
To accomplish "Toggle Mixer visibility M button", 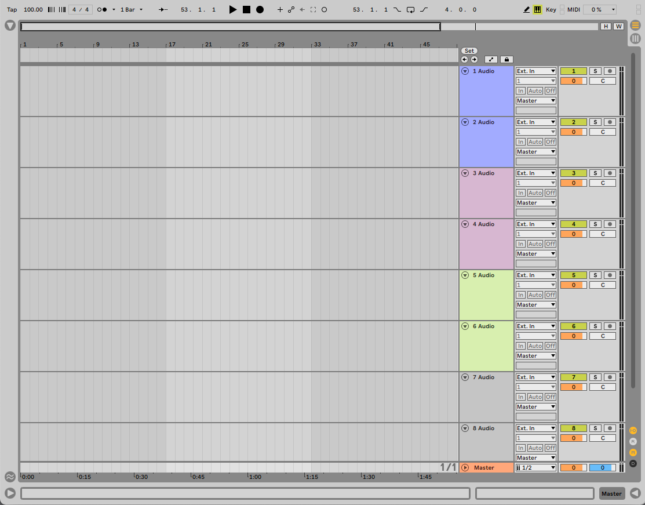I will (x=633, y=453).
